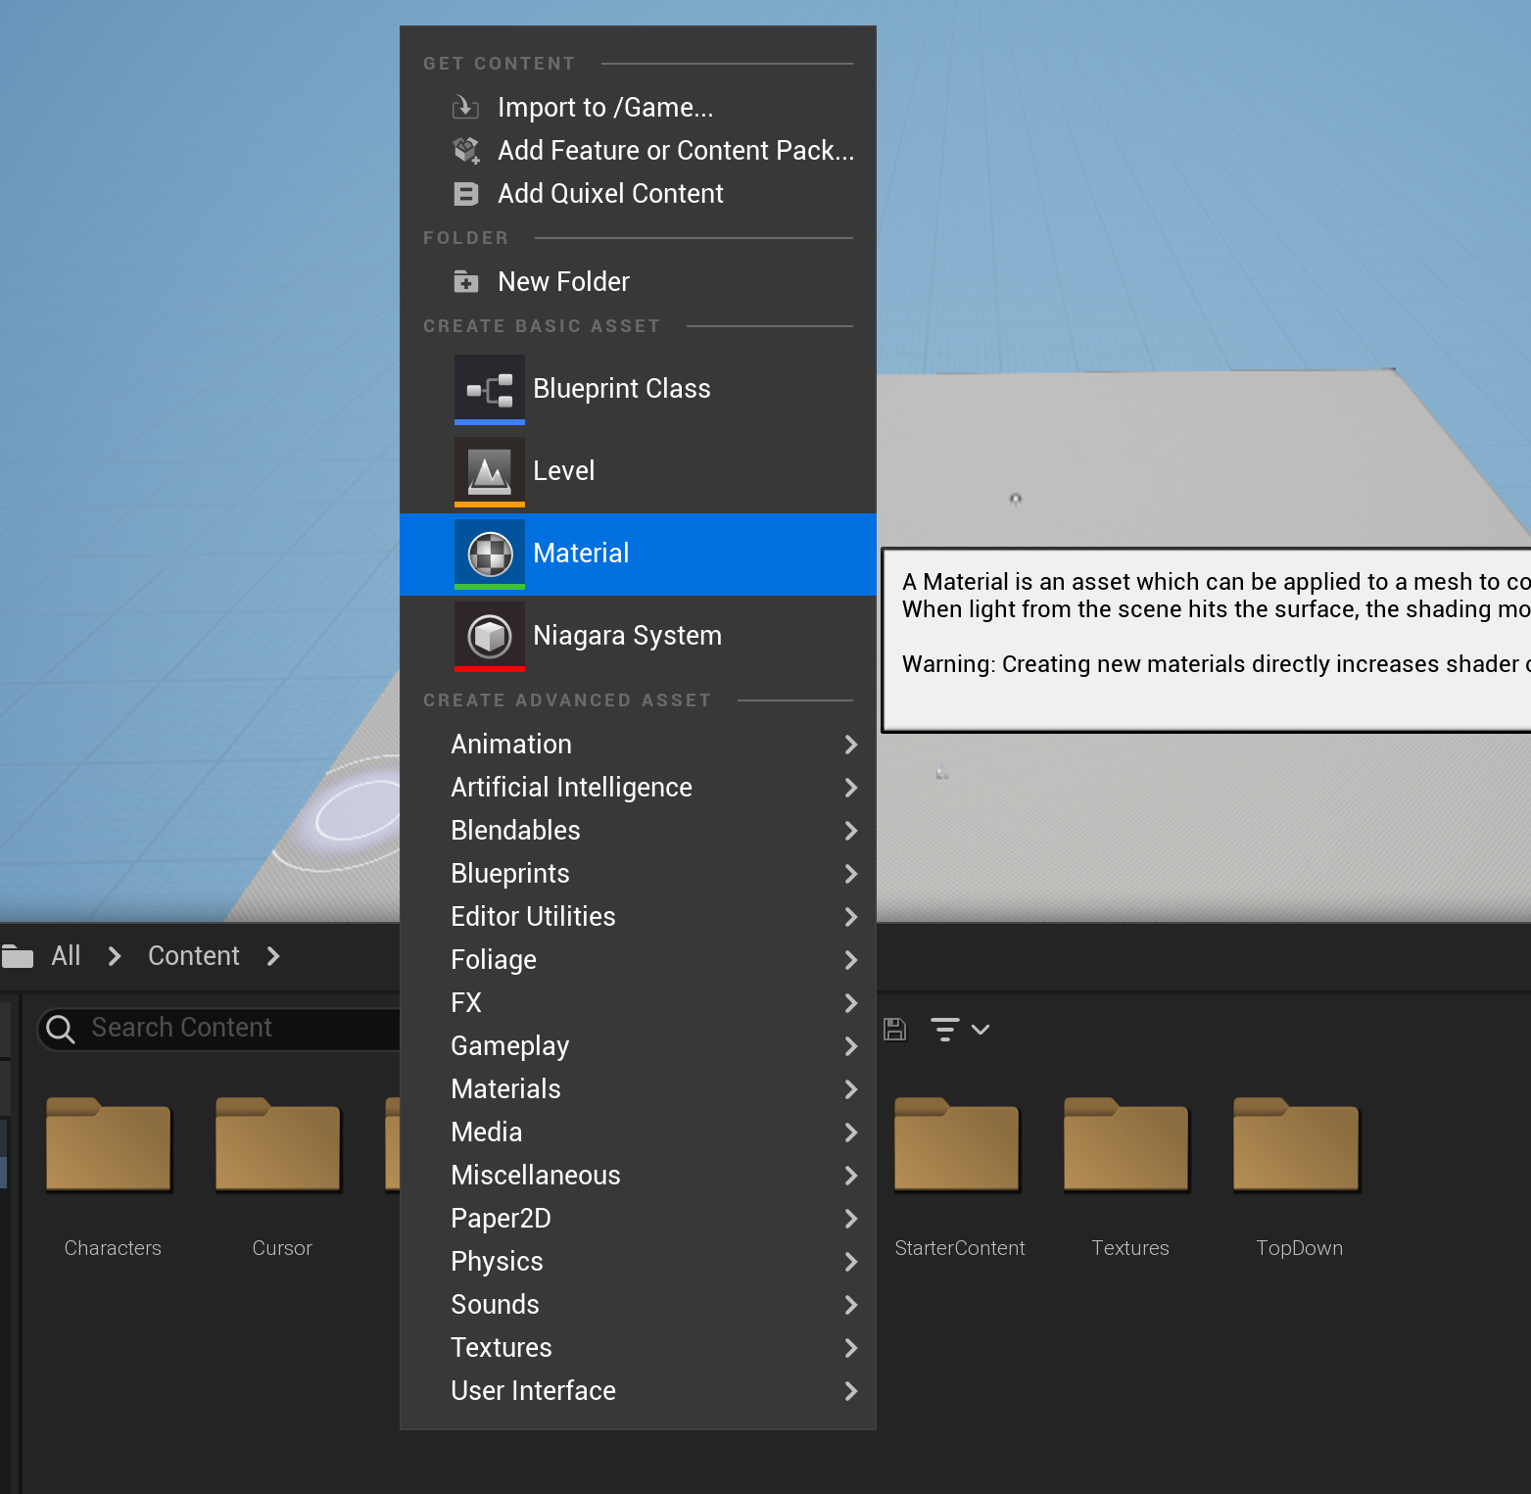Select the highlighted Material entry

coord(638,554)
